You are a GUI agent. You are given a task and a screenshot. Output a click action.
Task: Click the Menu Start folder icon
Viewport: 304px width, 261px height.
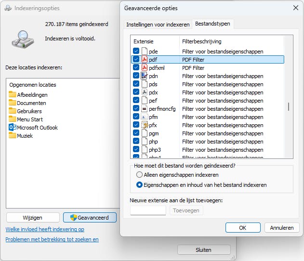[x=13, y=119]
